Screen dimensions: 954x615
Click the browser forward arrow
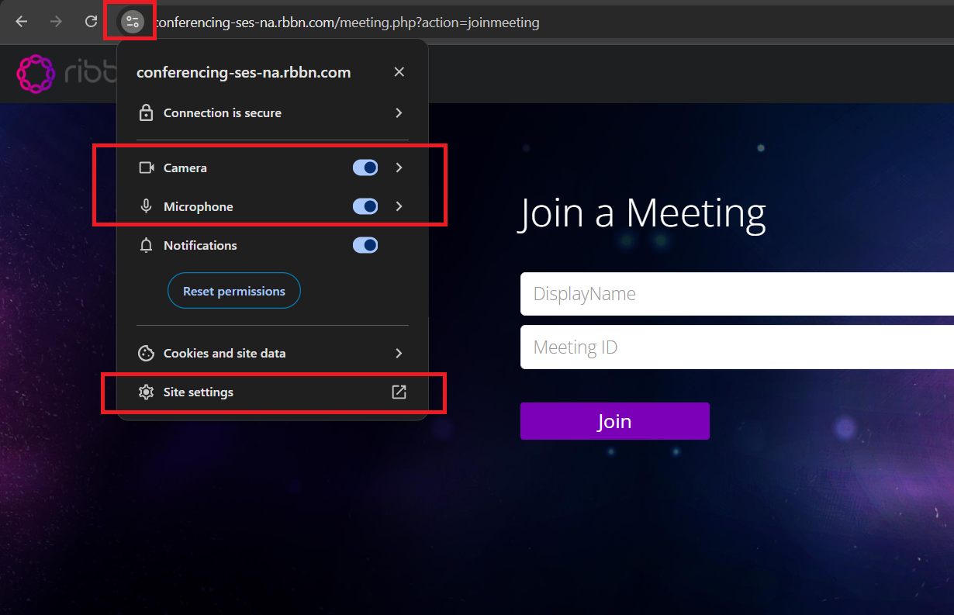coord(56,22)
